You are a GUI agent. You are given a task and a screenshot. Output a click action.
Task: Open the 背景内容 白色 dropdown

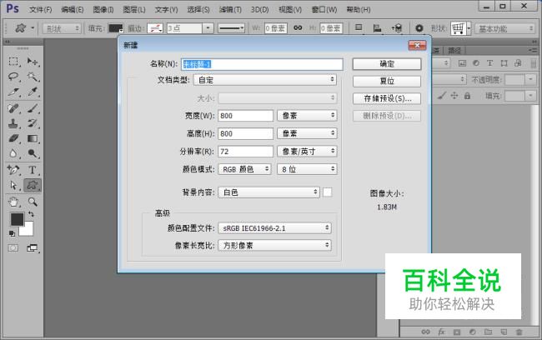pos(268,192)
